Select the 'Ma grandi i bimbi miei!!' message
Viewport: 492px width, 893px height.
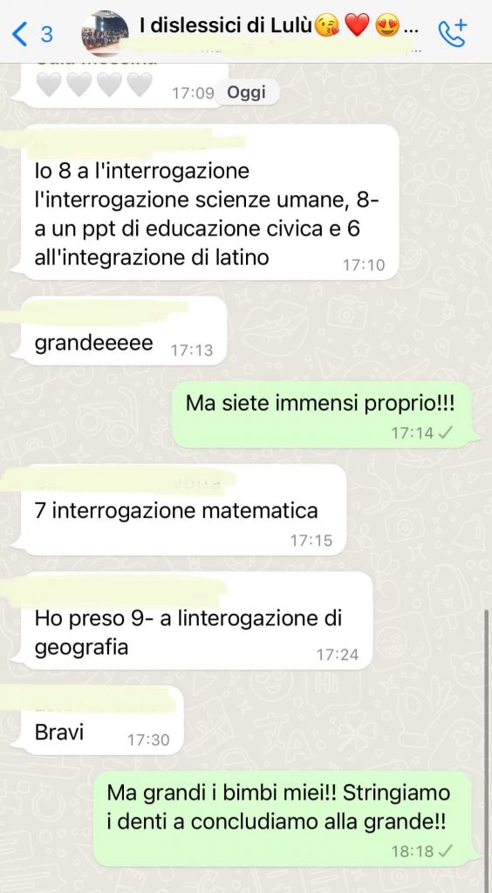point(283,819)
